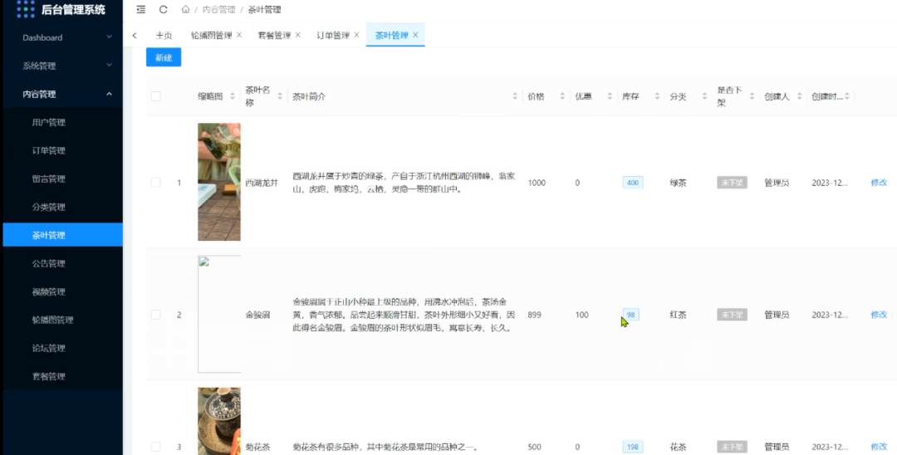Open 用户管理 in sidebar
Image resolution: width=897 pixels, height=455 pixels.
[63, 122]
